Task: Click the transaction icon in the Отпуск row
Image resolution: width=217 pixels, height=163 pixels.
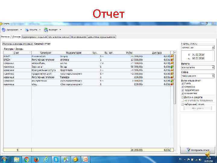Action: 172,56
